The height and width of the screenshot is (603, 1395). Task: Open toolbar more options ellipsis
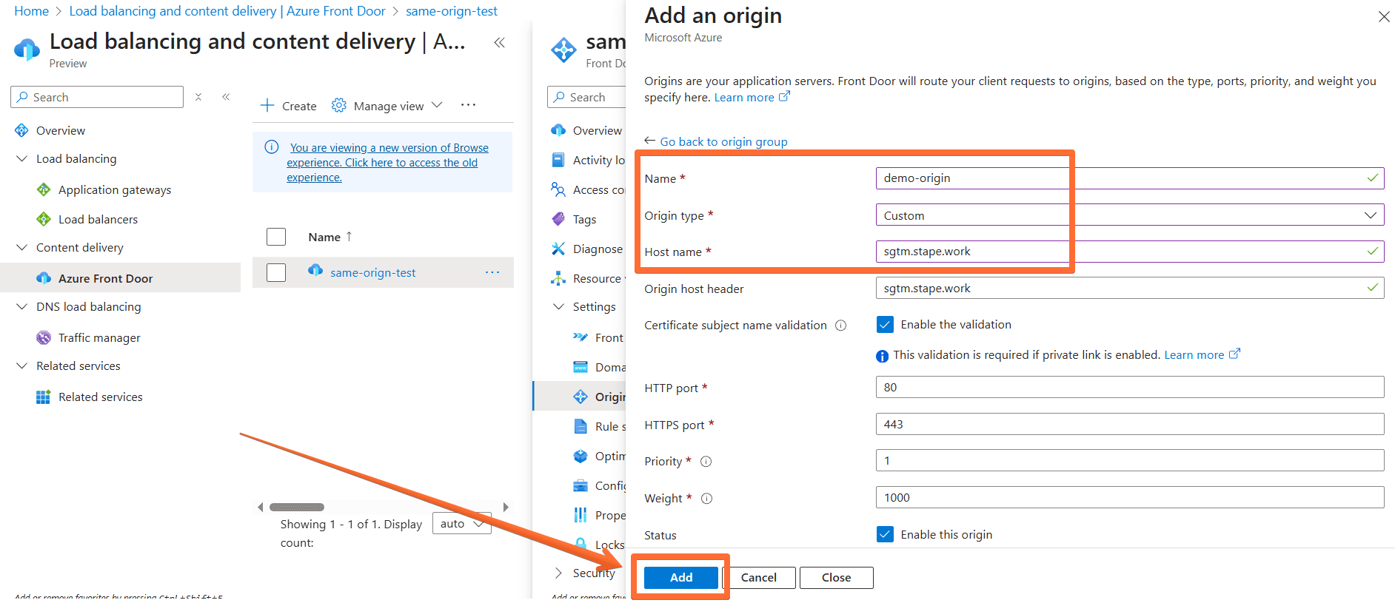pos(468,105)
